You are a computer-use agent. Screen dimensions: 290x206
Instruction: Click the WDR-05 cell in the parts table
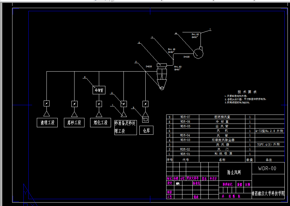point(185,126)
